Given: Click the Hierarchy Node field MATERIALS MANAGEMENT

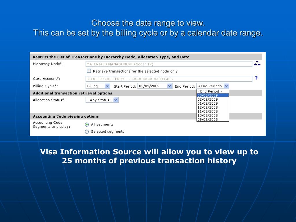Looking at the screenshot, I should [169, 64].
